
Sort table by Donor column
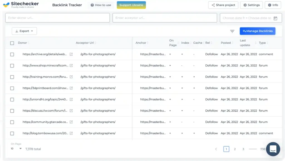point(23,43)
